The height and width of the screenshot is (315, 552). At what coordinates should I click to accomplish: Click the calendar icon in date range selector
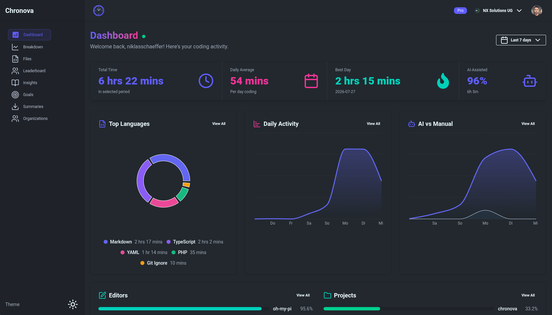point(504,40)
